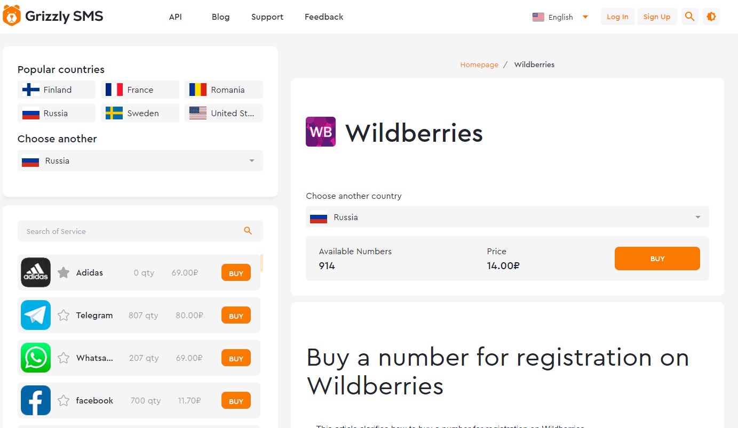The height and width of the screenshot is (428, 738).
Task: Toggle the favorite star beside facebook
Action: (64, 400)
